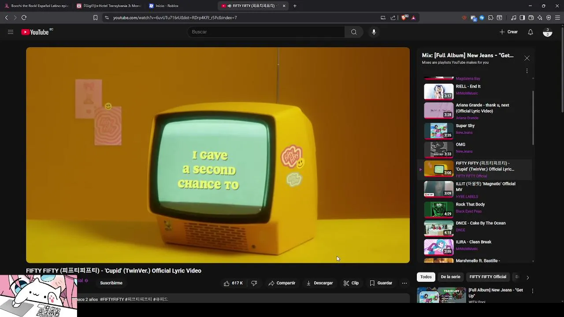
Task: Close the Mix playlist panel
Action: pos(527,58)
